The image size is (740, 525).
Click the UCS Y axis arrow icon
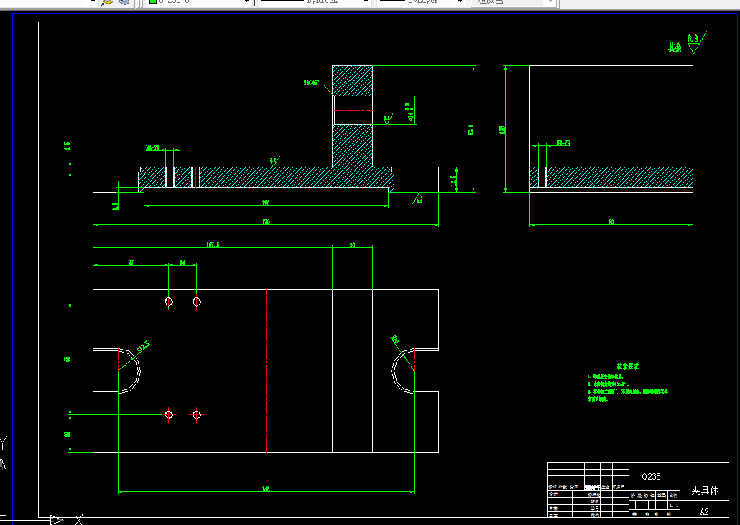tap(2, 465)
